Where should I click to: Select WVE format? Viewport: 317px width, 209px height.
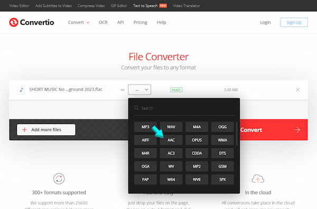click(197, 179)
